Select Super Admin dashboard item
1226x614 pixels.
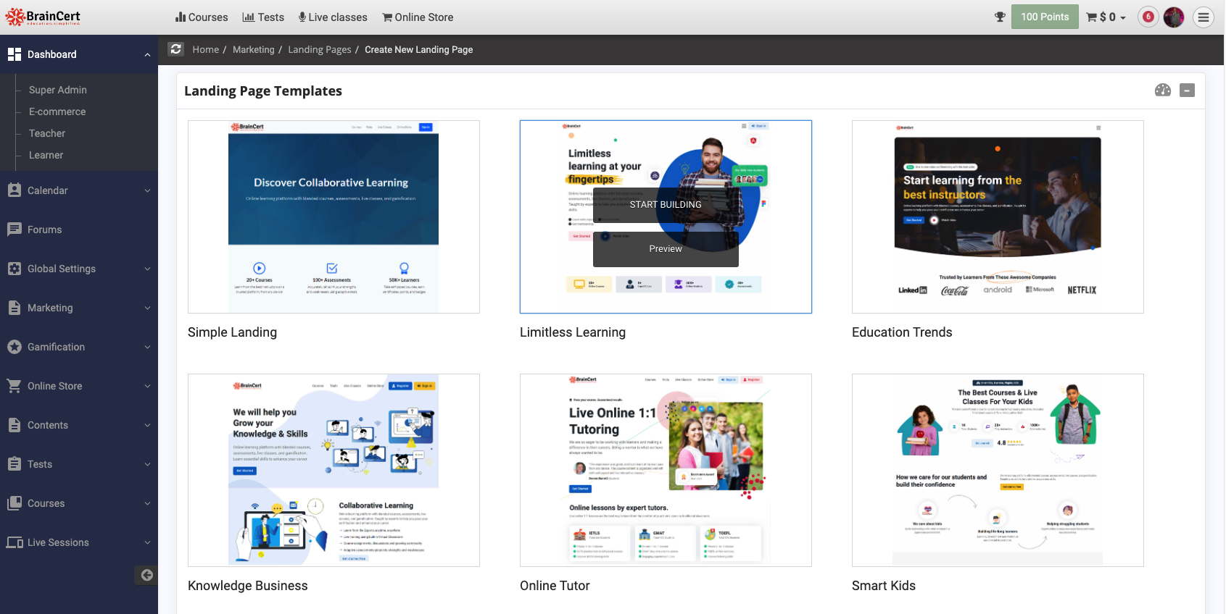click(x=58, y=90)
